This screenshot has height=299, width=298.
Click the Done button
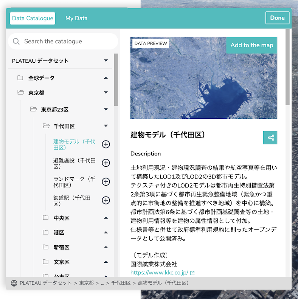tap(277, 18)
